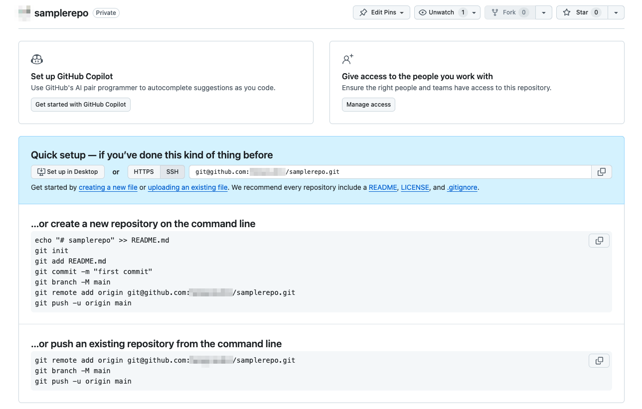Viewport: 642px width, 409px height.
Task: Copy the push existing repository commands
Action: [x=599, y=361]
